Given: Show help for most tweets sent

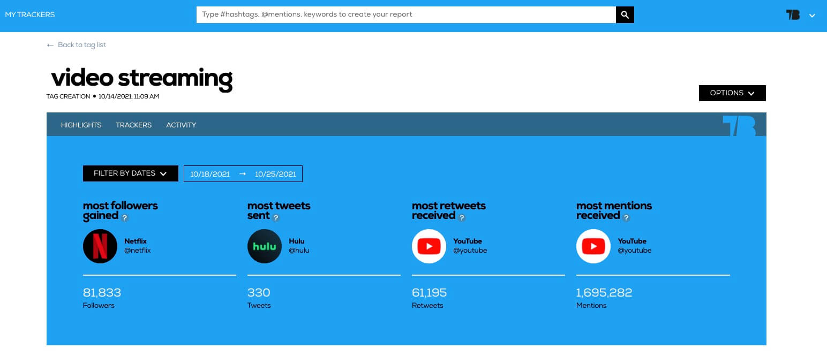Looking at the screenshot, I should click(276, 218).
